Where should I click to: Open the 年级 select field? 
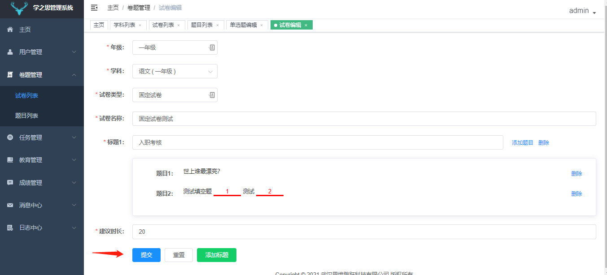tap(175, 47)
